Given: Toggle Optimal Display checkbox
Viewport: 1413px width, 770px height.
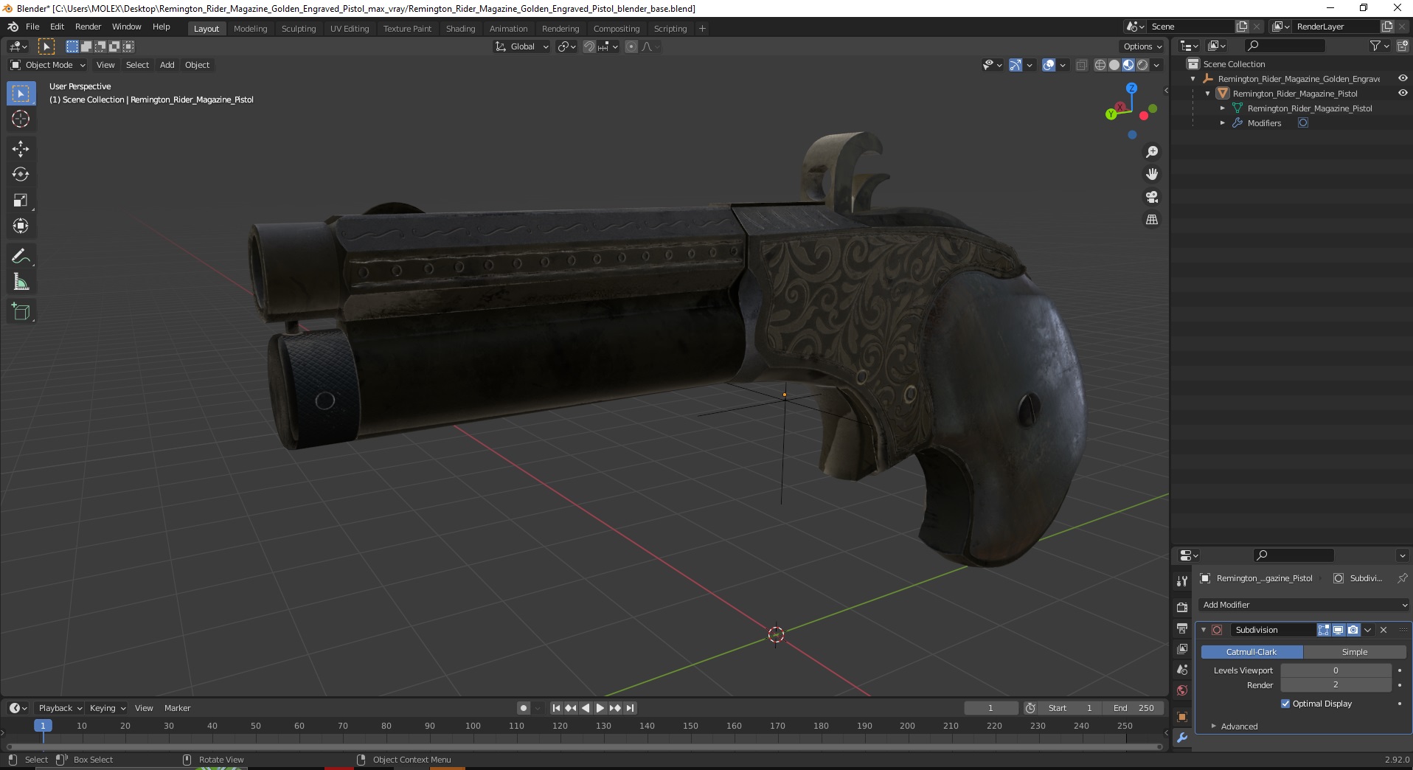Looking at the screenshot, I should pos(1285,704).
